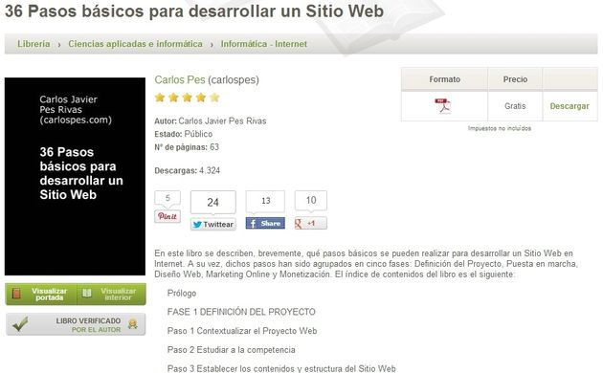Click the Facebook Share button

coord(265,223)
